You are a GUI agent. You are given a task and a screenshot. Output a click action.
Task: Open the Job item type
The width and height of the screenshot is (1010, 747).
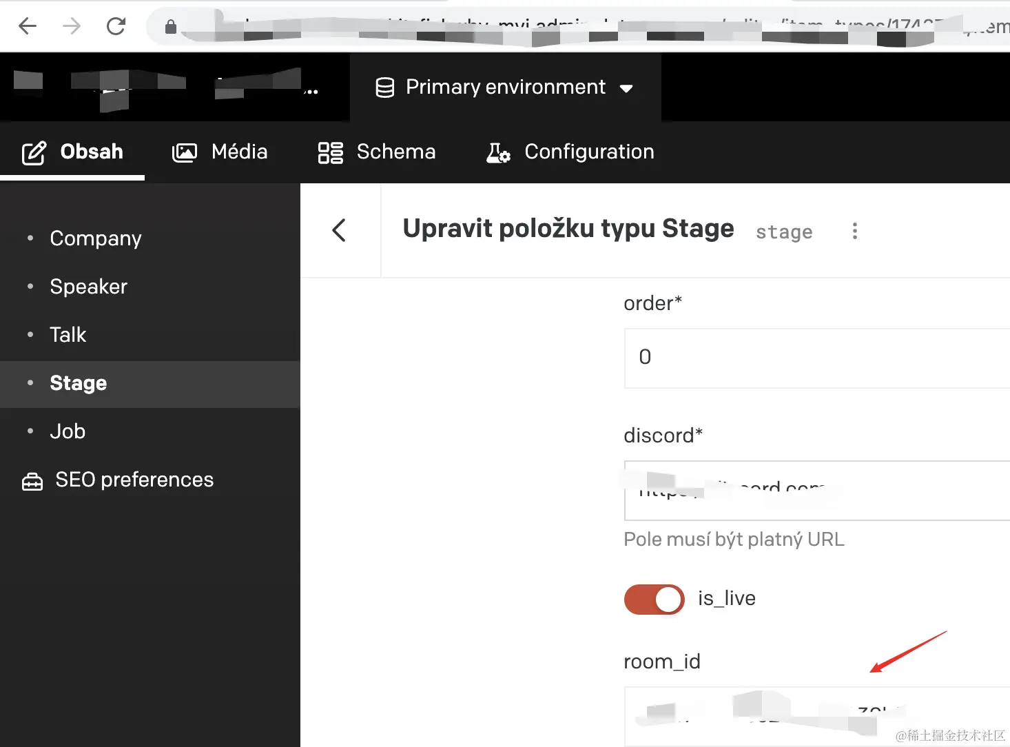pyautogui.click(x=68, y=431)
